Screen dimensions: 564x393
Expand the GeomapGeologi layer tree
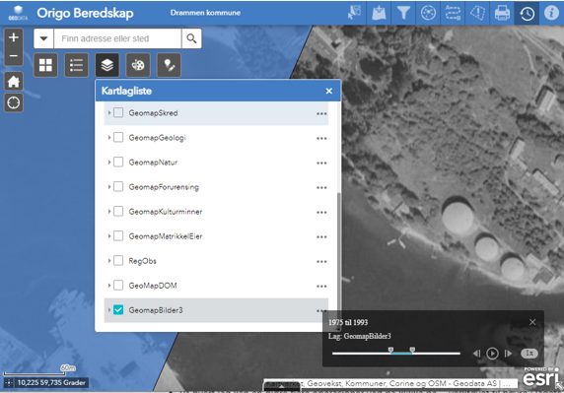tap(109, 137)
